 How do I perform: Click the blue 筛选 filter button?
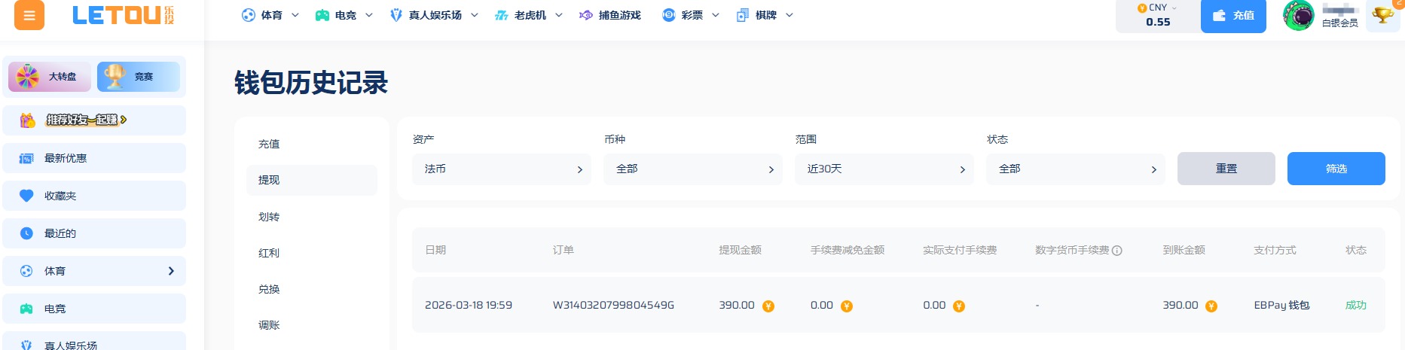pyautogui.click(x=1336, y=169)
